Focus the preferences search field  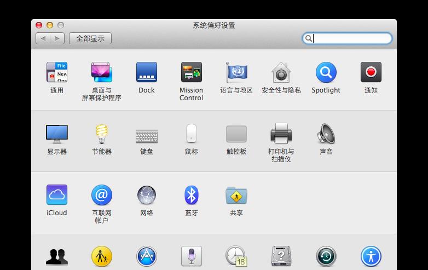[347, 38]
